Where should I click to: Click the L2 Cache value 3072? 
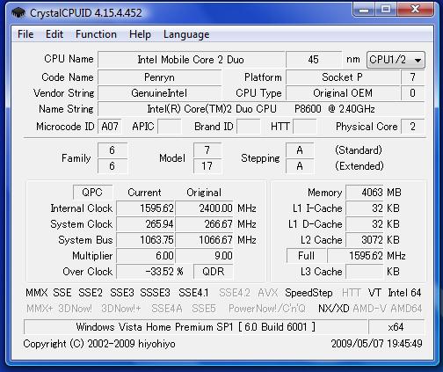point(365,240)
